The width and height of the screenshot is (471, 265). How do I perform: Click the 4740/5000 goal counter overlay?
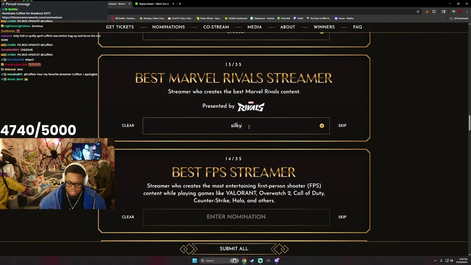pyautogui.click(x=38, y=130)
